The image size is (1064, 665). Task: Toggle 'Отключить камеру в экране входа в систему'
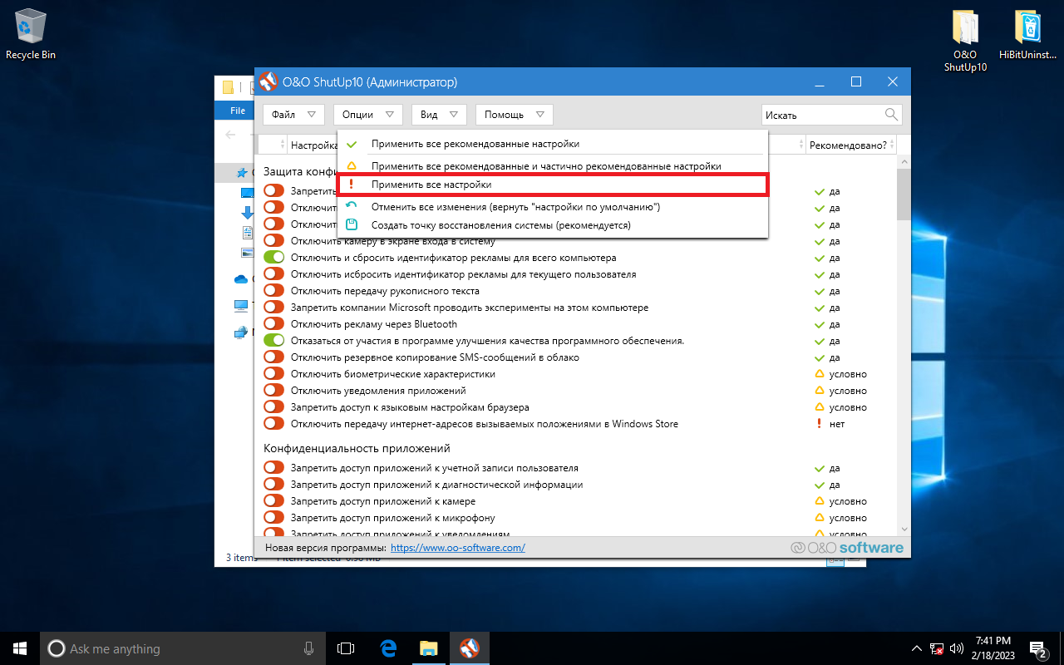tap(274, 241)
